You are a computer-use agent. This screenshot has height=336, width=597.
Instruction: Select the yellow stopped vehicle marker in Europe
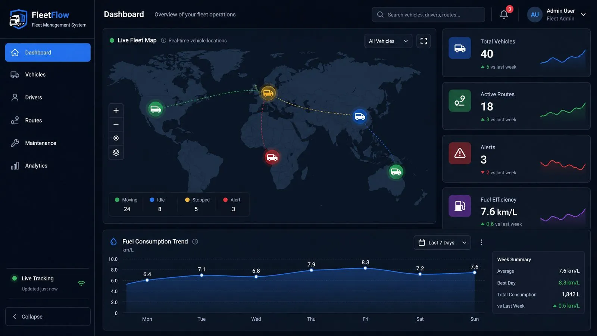pos(268,93)
